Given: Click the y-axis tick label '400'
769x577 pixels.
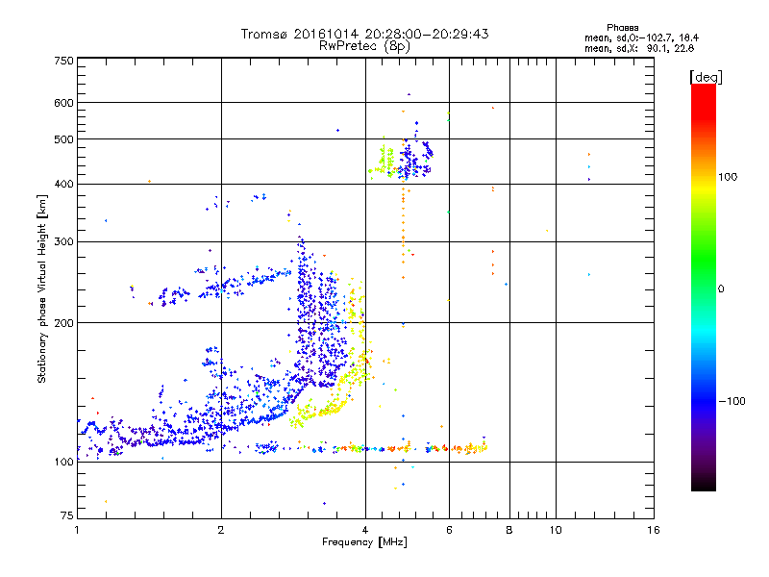Looking at the screenshot, I should click(x=63, y=184).
